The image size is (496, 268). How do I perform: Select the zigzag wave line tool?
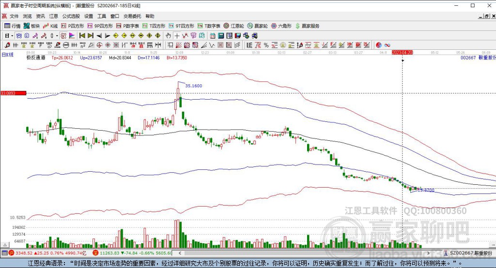click(x=212, y=45)
